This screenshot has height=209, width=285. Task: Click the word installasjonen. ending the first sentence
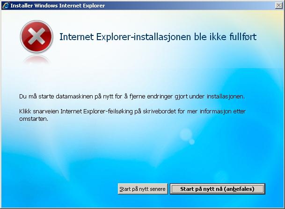(x=226, y=97)
